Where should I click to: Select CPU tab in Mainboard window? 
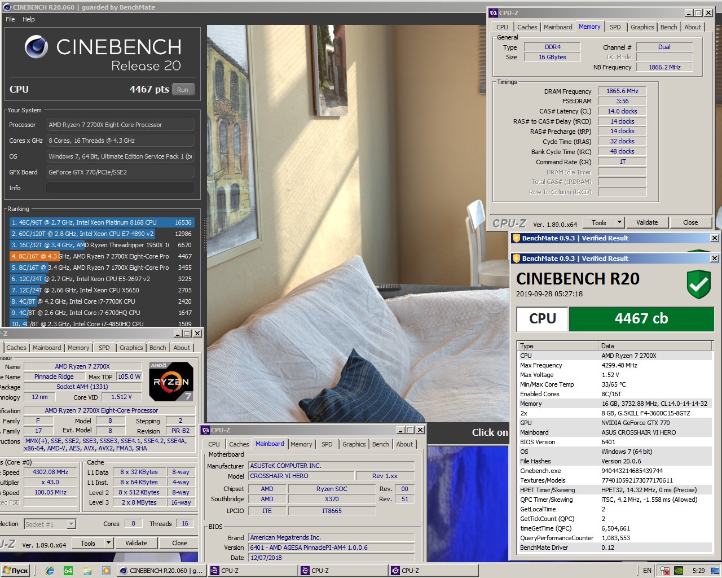(x=214, y=444)
